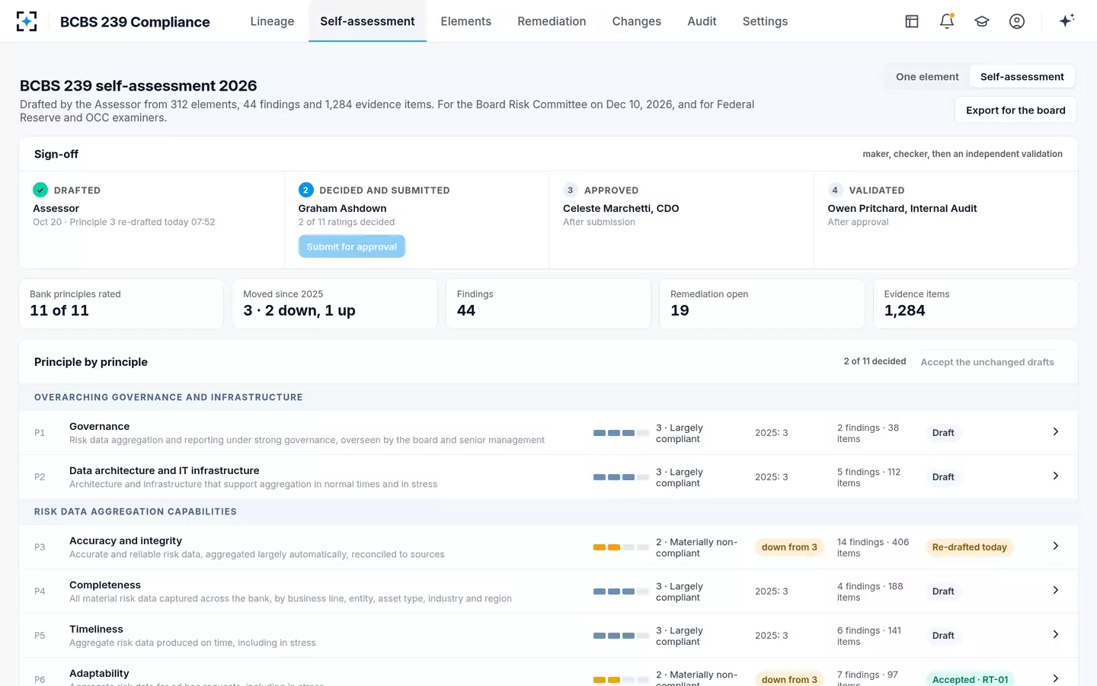Open the Changes tab

(636, 21)
